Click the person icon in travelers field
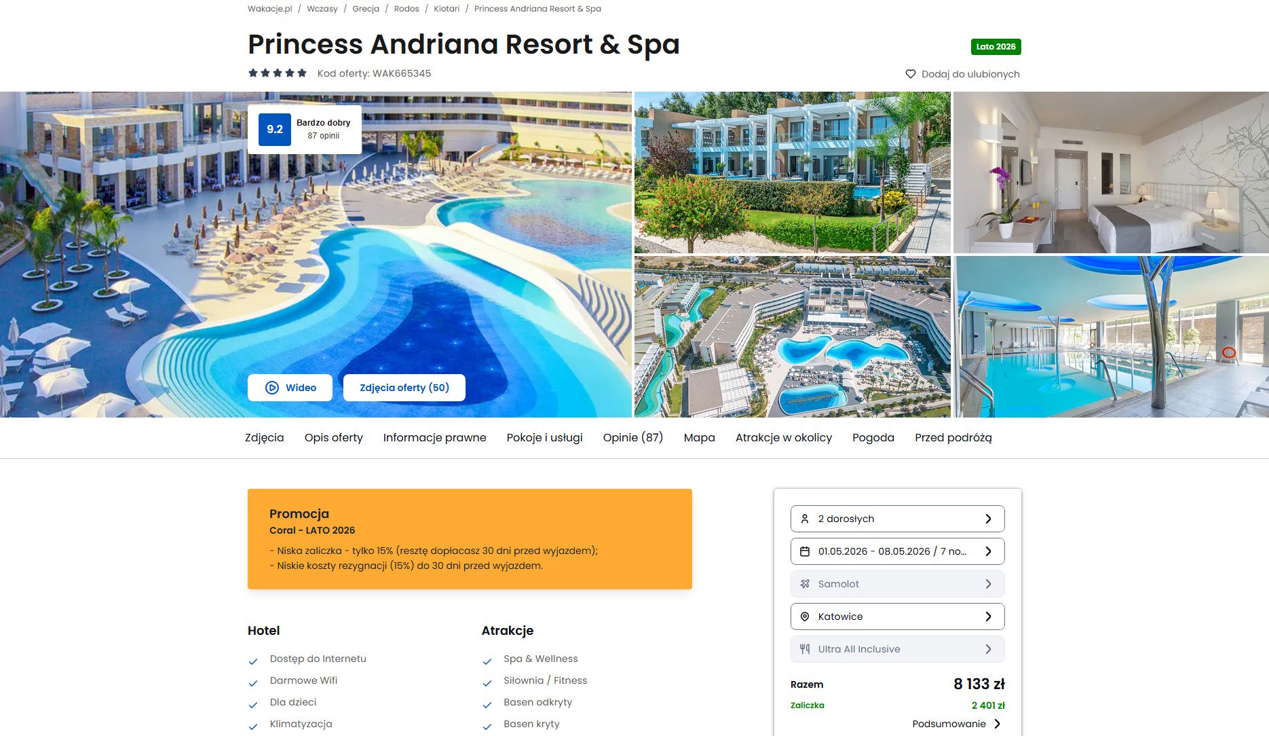Image resolution: width=1269 pixels, height=736 pixels. [x=805, y=519]
